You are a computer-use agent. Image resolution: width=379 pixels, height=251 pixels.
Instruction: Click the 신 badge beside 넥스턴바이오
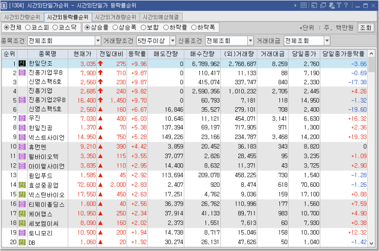[22, 194]
